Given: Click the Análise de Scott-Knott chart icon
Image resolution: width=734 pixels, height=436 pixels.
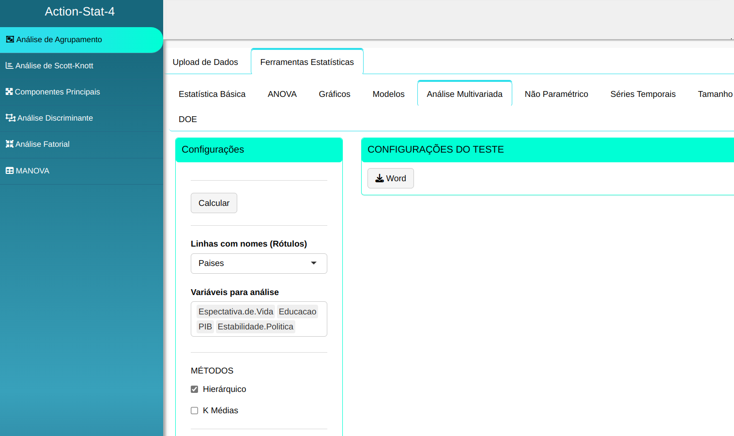Looking at the screenshot, I should [9, 65].
